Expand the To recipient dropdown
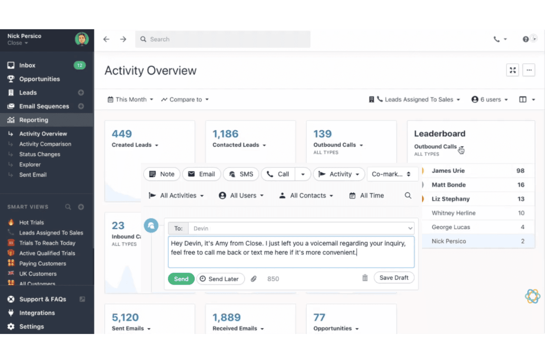This screenshot has width=545, height=363. click(x=410, y=228)
